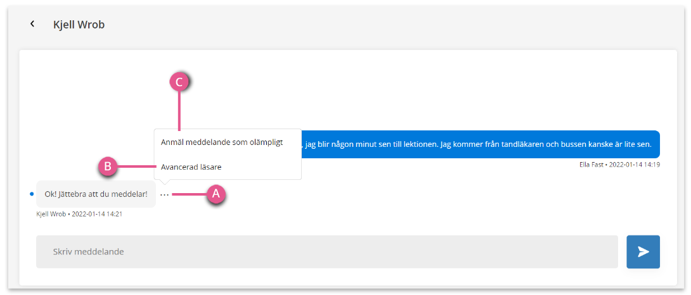691x295 pixels.
Task: Click the pink marker labeled A
Action: (x=216, y=193)
